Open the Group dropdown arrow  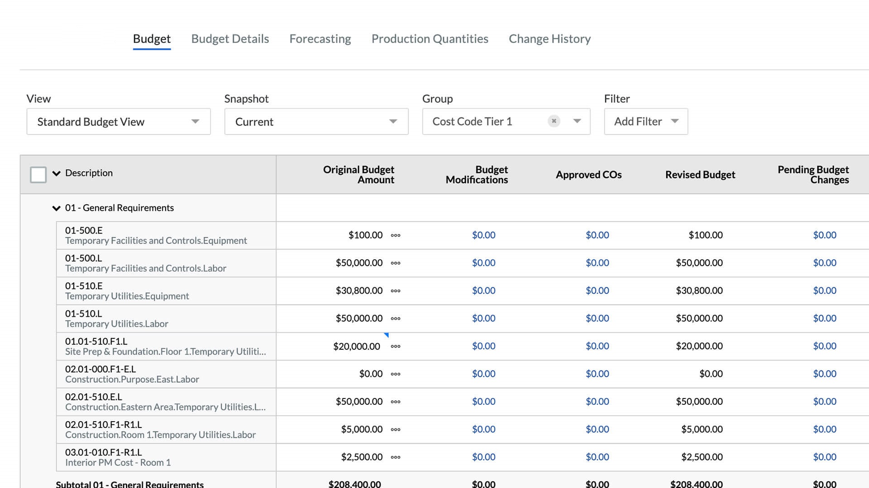(x=577, y=121)
